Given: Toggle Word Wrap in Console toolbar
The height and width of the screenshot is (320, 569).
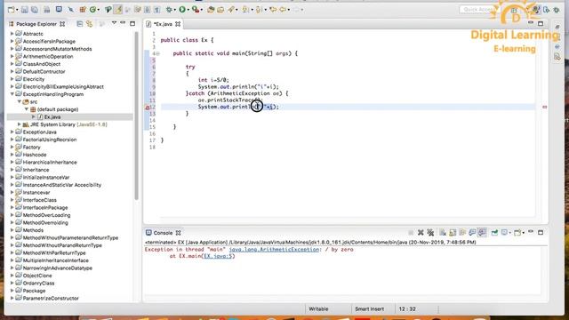Looking at the screenshot, I should (462, 233).
